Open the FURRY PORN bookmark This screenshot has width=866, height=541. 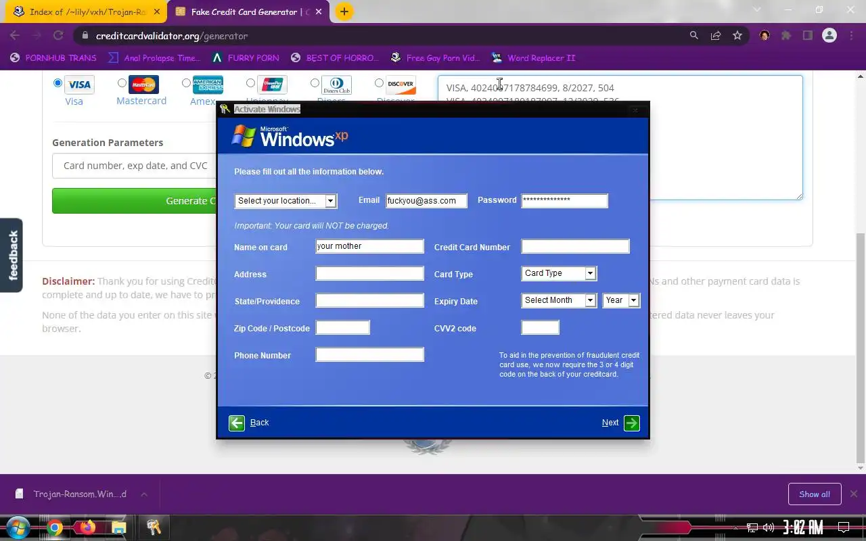(x=246, y=58)
